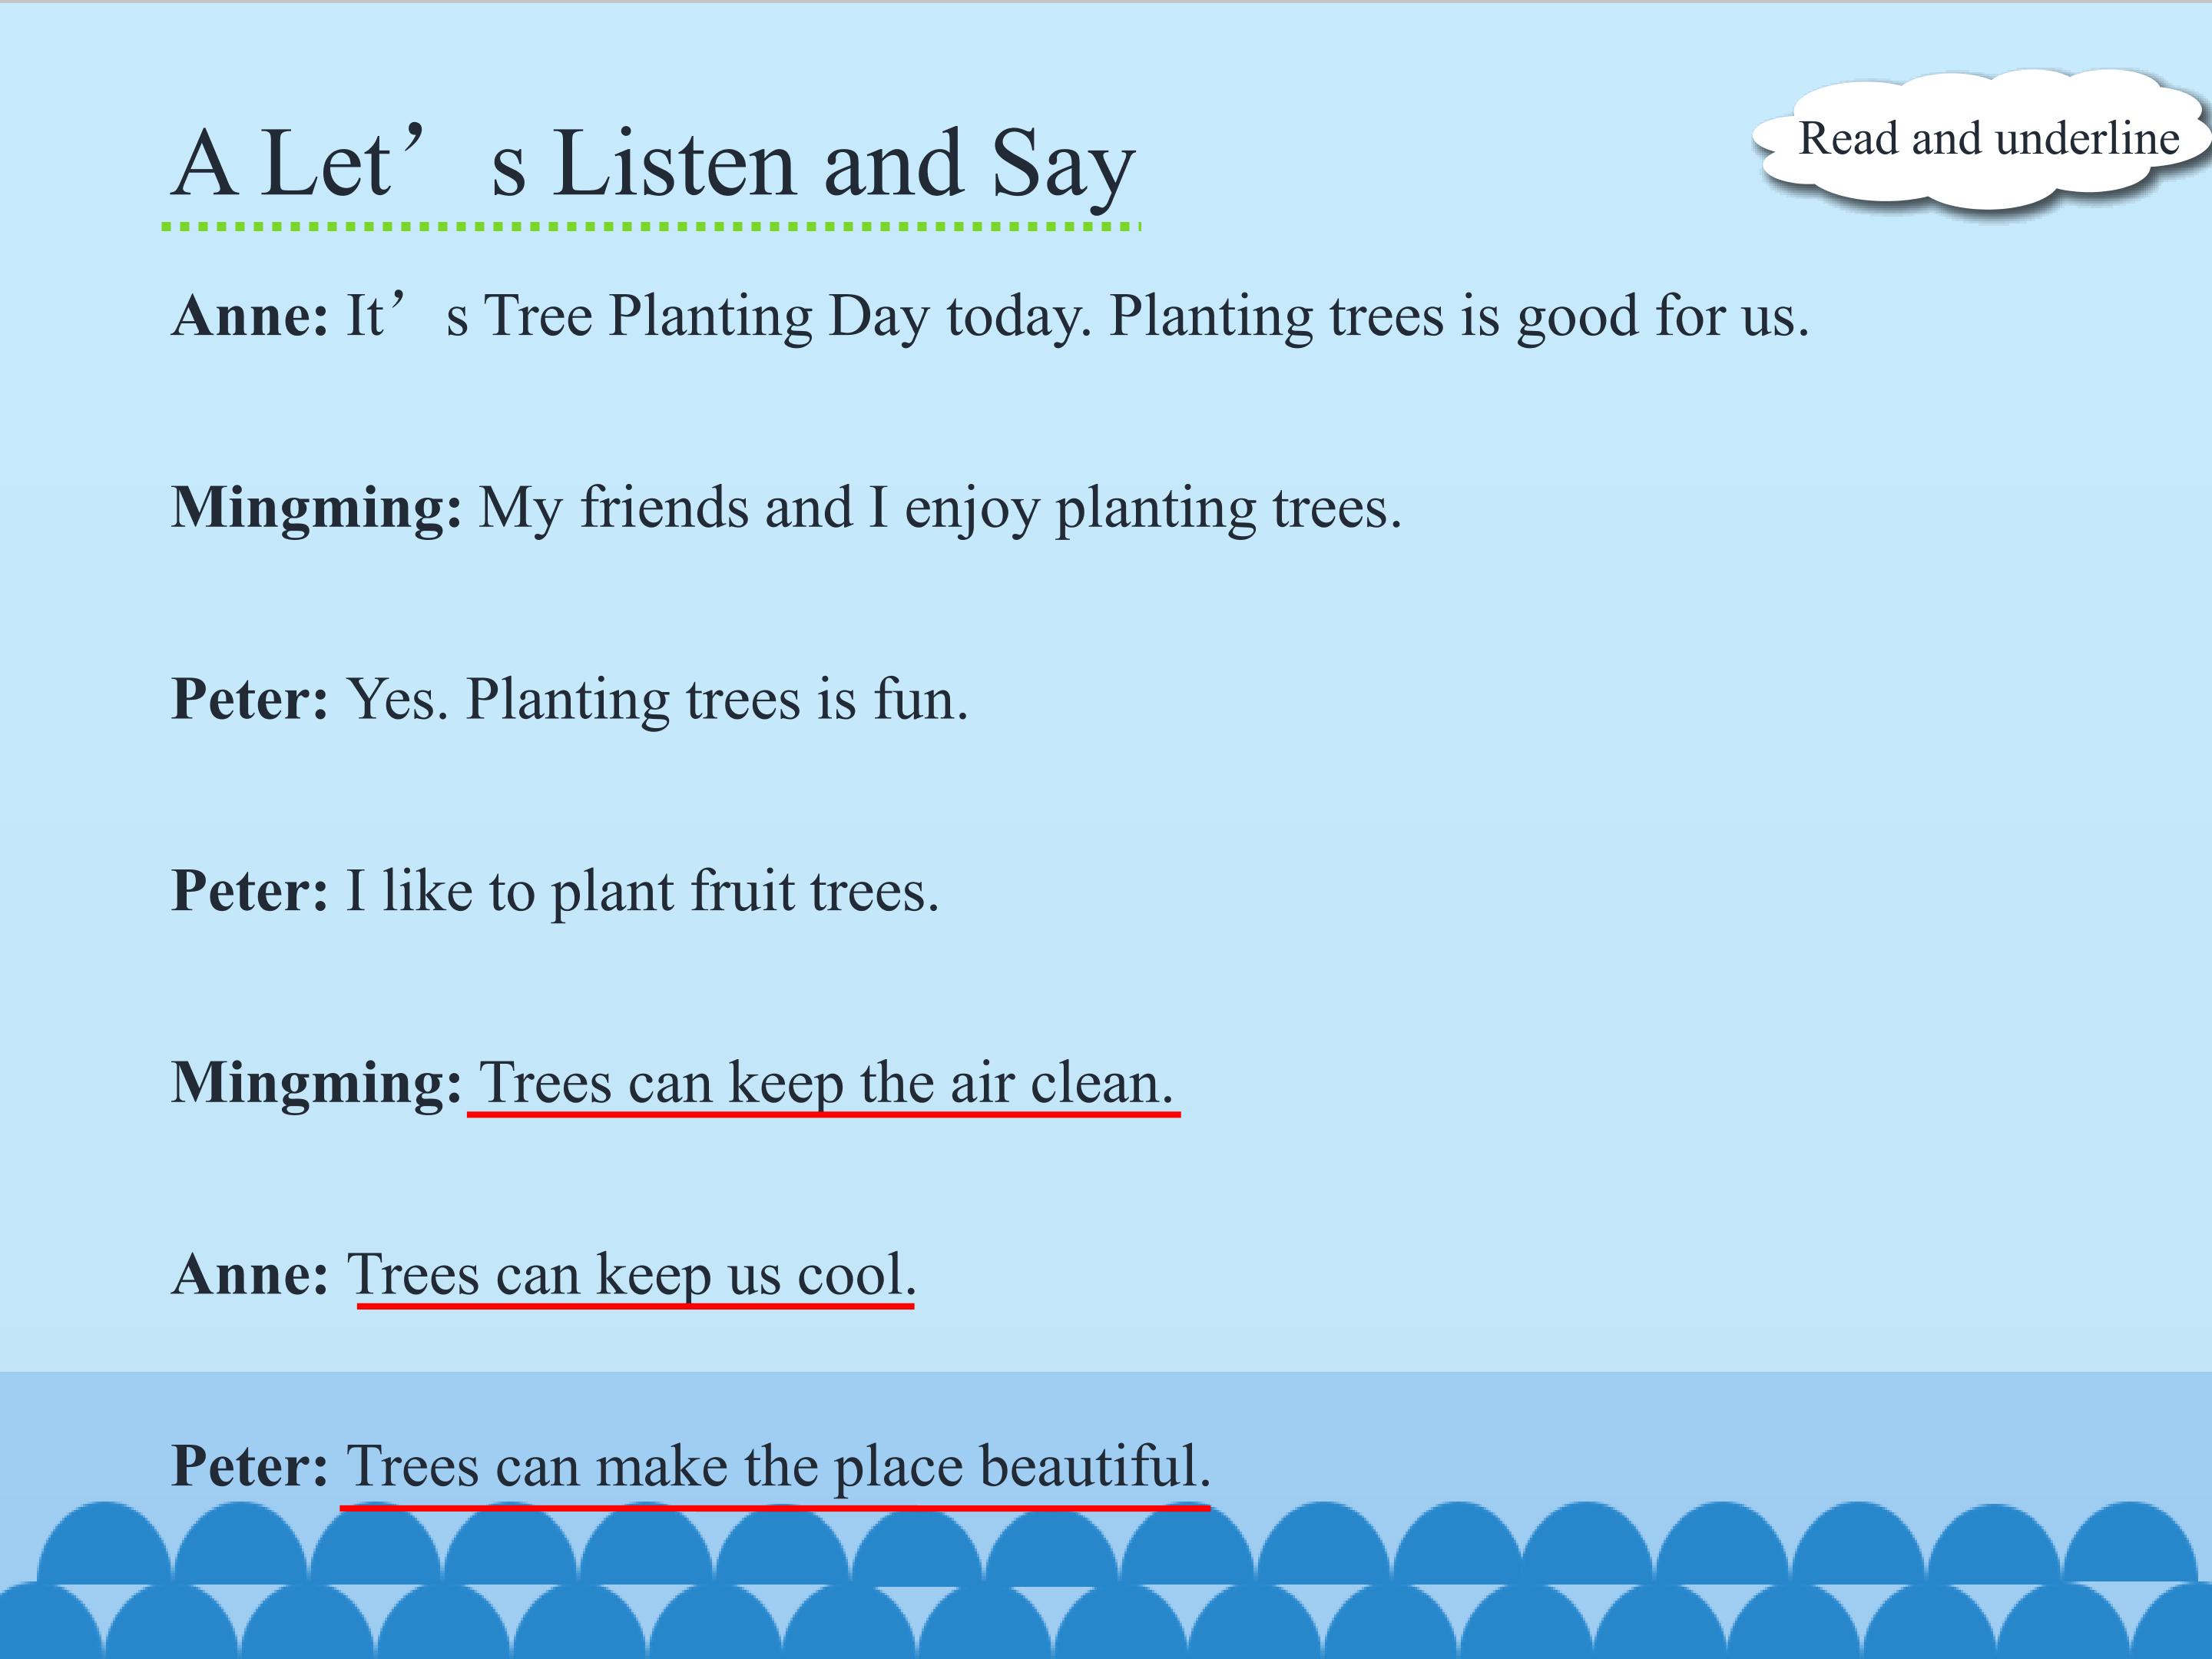Screen dimensions: 2212x1659
Task: Click the "Anne:" label before "Trees can keep us cool"
Action: [x=250, y=1275]
